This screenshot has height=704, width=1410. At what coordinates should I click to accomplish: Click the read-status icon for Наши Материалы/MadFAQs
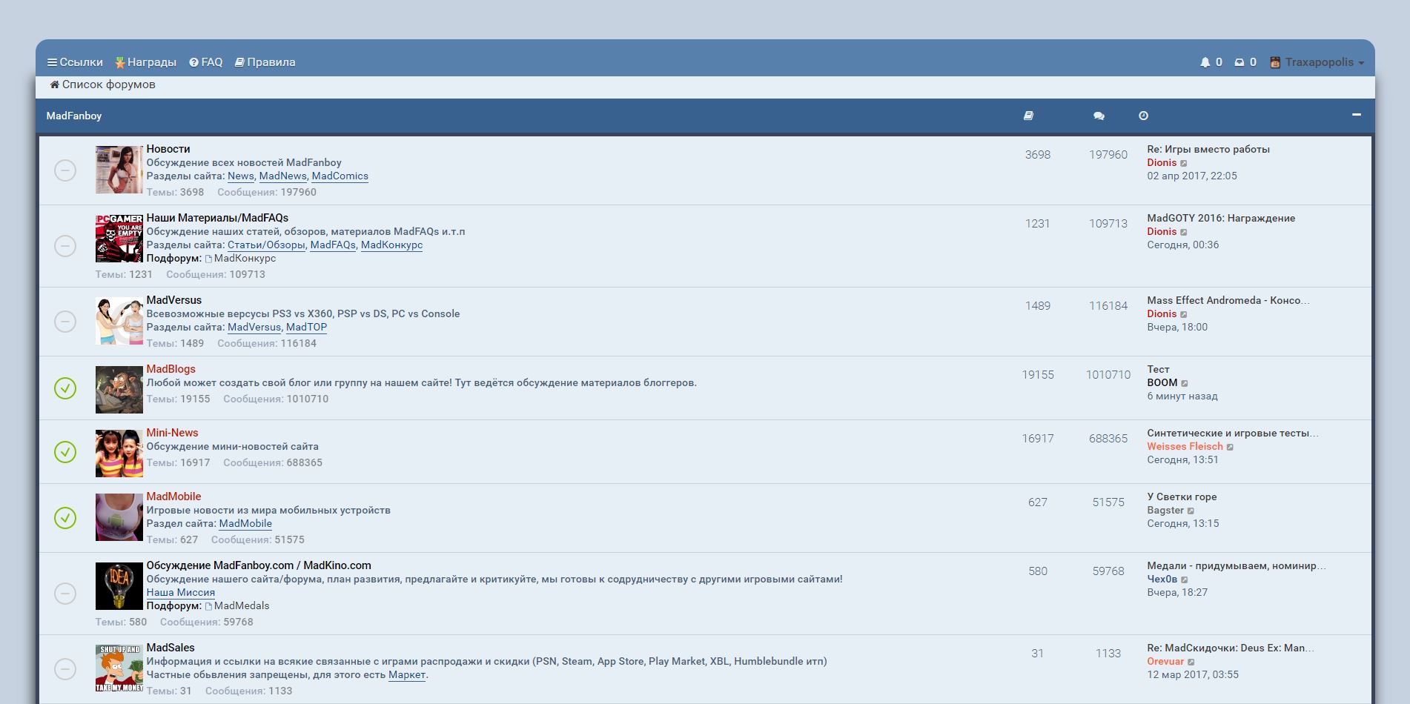65,246
